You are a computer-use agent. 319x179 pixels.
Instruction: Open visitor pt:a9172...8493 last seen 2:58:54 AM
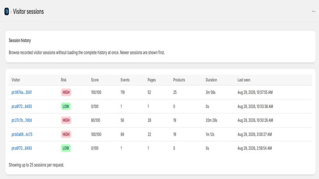(22, 148)
